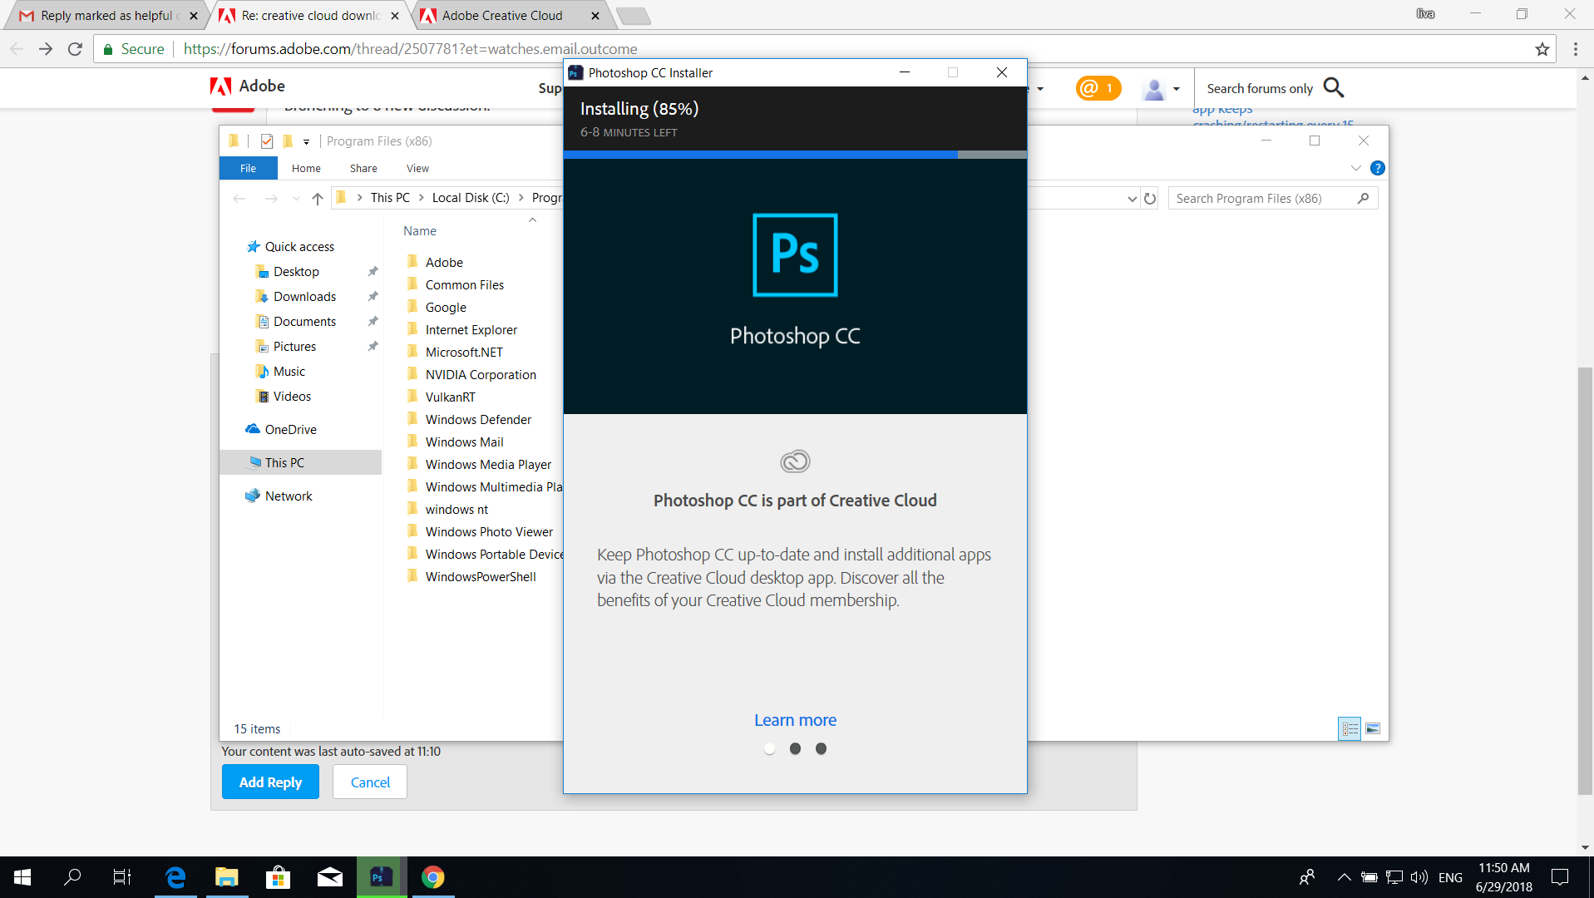Select Downloads in Quick access
Screen dimensions: 1594x898
click(304, 296)
